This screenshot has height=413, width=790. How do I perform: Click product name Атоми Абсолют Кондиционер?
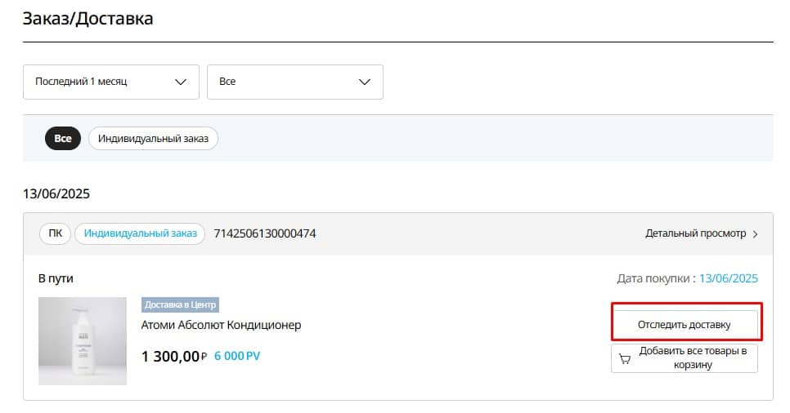(x=221, y=325)
